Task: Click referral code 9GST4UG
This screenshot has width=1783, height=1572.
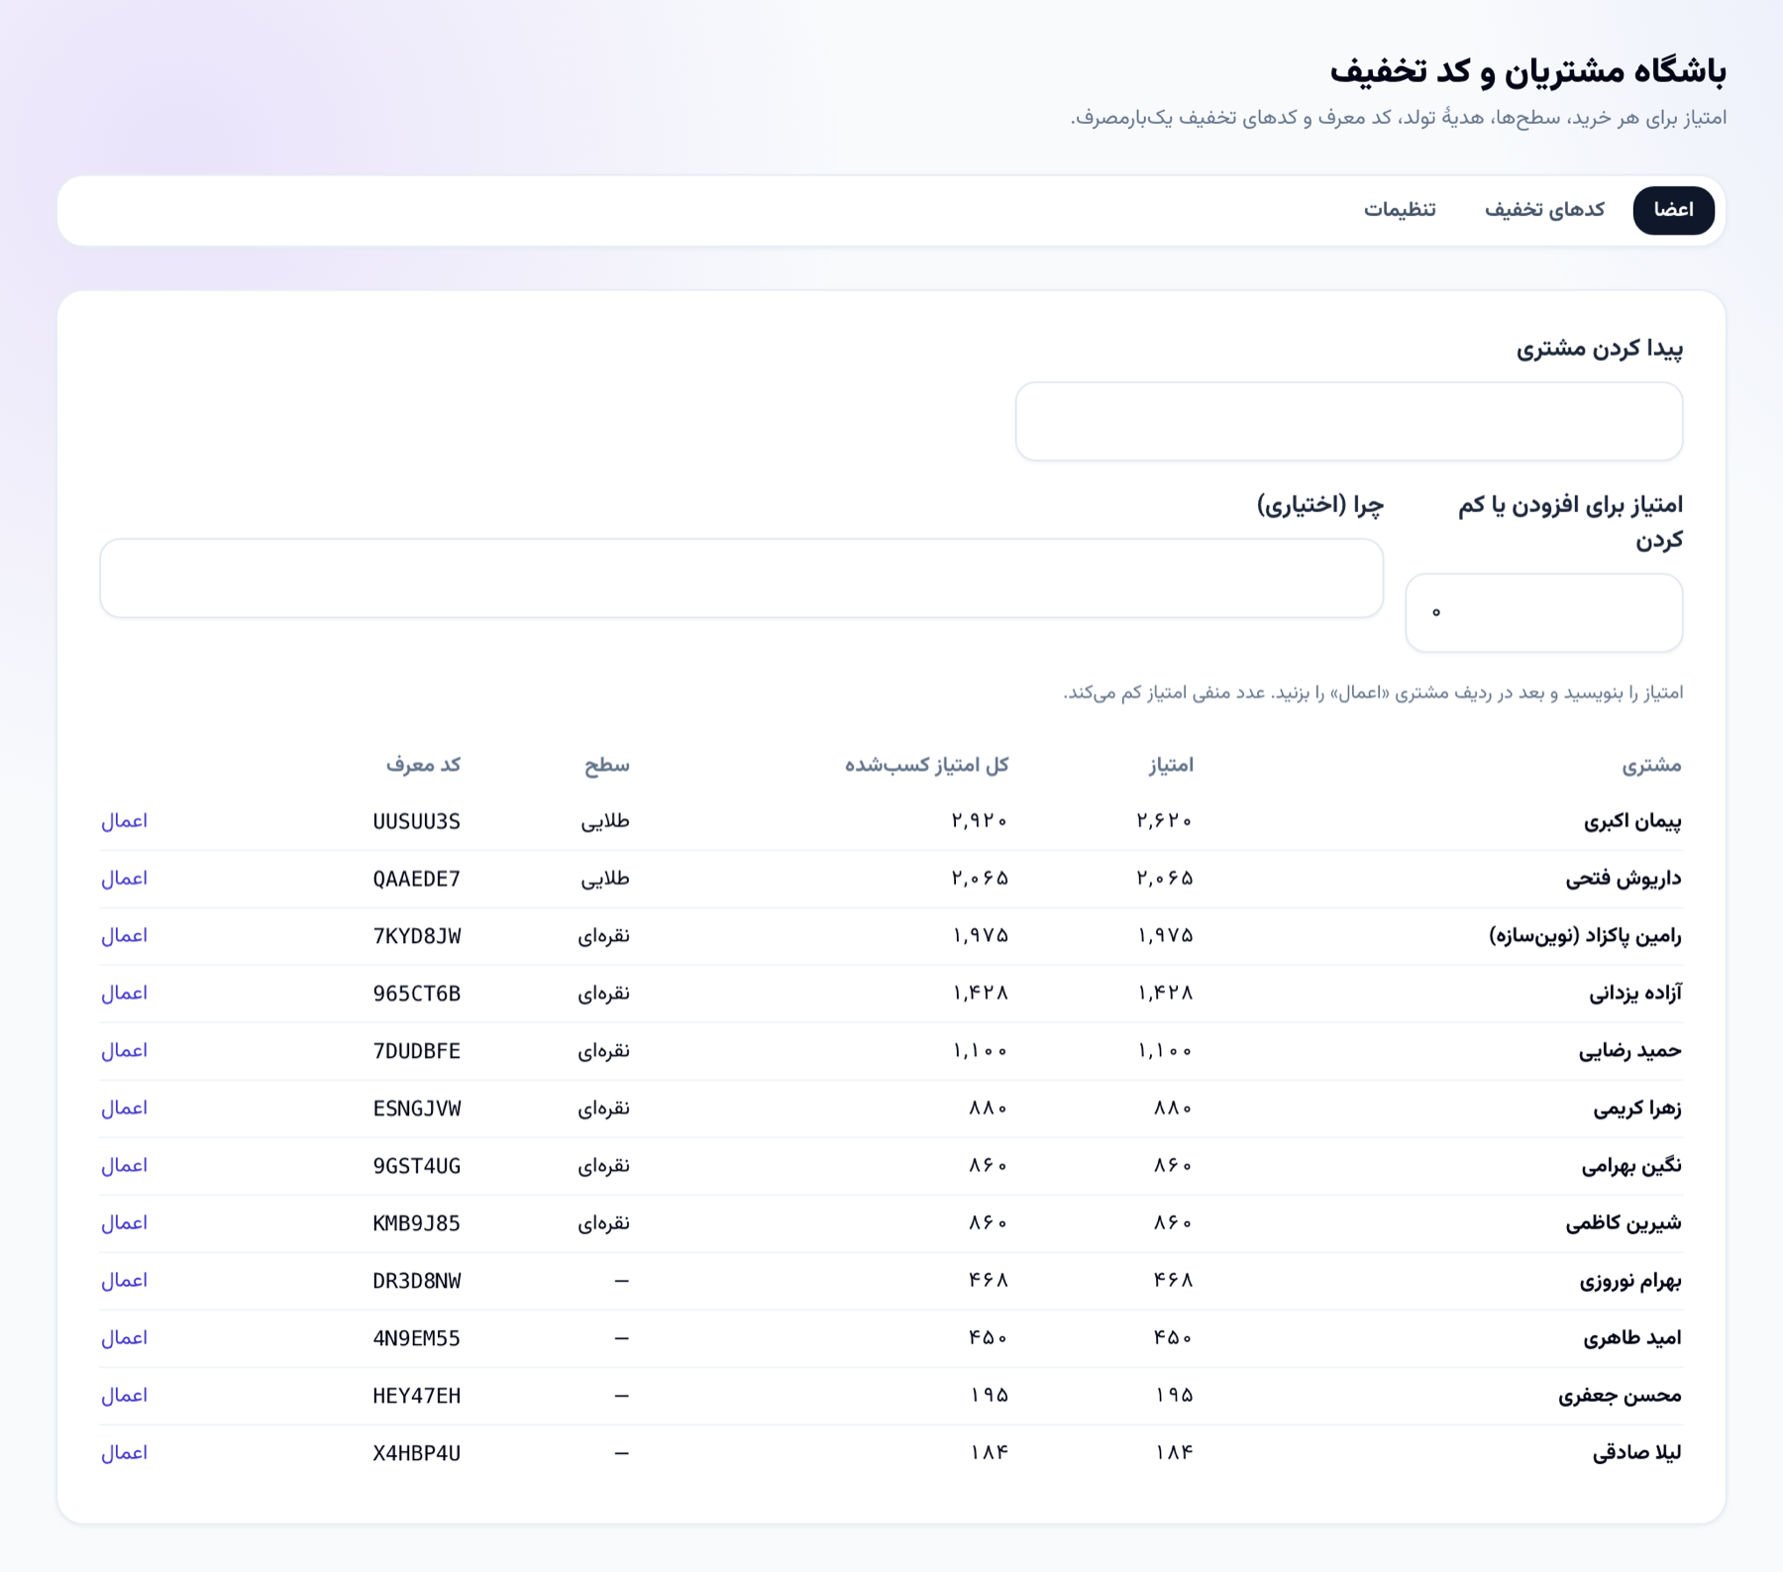Action: [x=417, y=1167]
